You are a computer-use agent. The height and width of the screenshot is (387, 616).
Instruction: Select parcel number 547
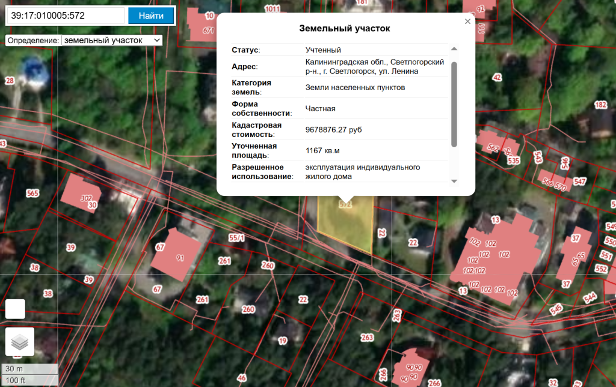(x=579, y=181)
